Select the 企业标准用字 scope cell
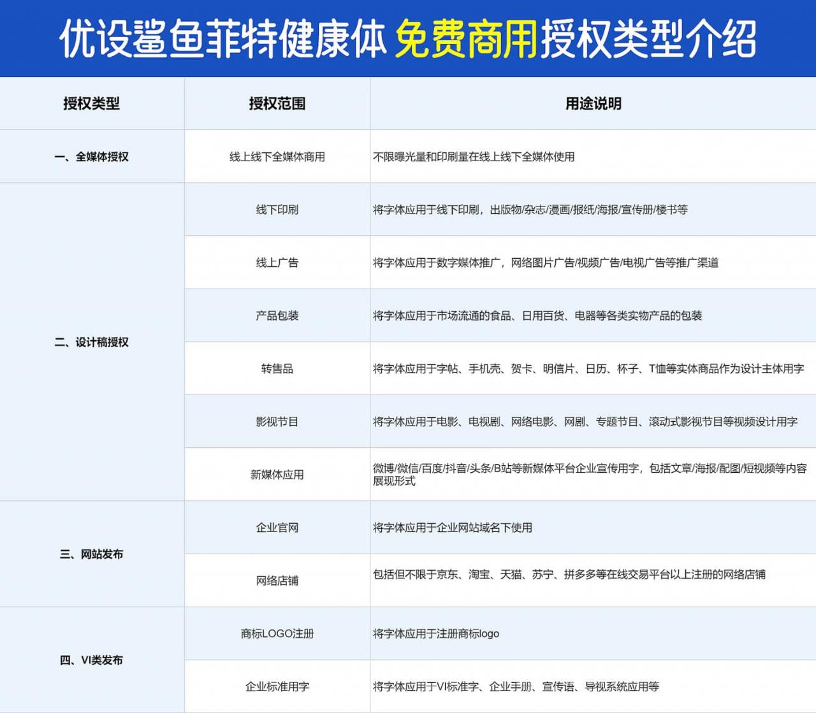The image size is (816, 713). pos(277,686)
